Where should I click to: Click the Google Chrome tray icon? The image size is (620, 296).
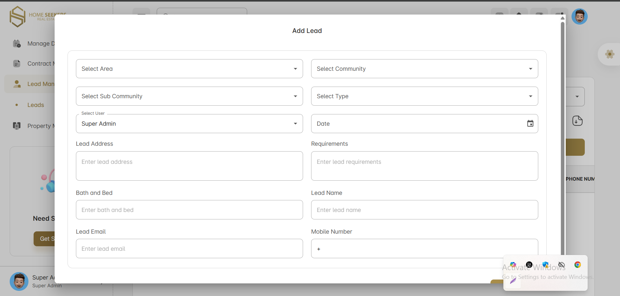pyautogui.click(x=577, y=265)
